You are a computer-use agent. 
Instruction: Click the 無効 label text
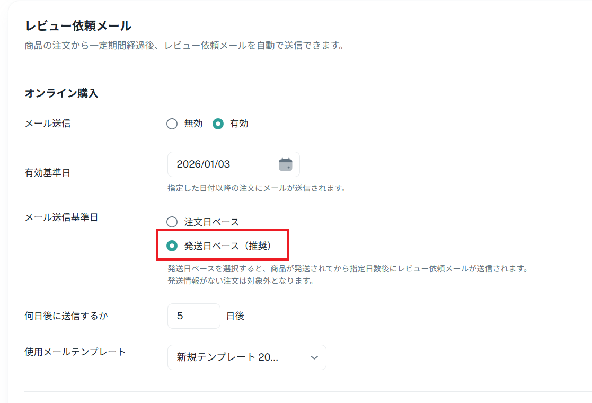click(x=193, y=124)
